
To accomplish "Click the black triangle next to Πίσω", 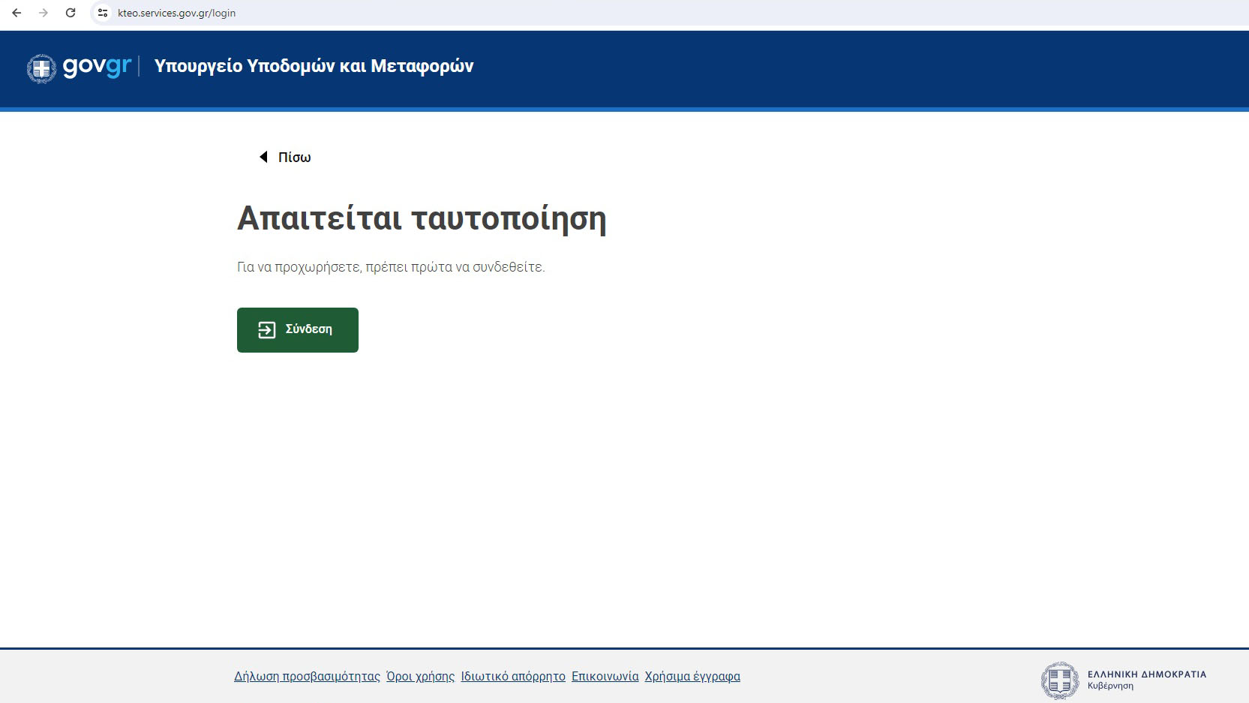I will [x=263, y=157].
